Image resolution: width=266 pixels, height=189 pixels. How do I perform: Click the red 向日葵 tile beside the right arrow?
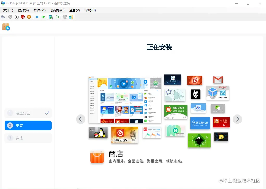coord(221,122)
